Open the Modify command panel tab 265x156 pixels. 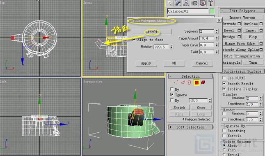(x=178, y=3)
